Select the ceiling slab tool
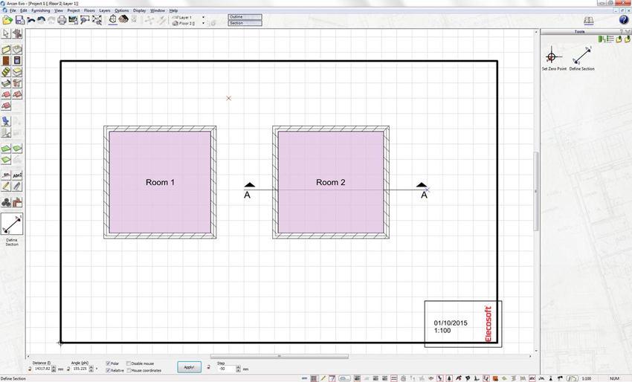Viewport: 632px width, 382px height. click(x=17, y=72)
